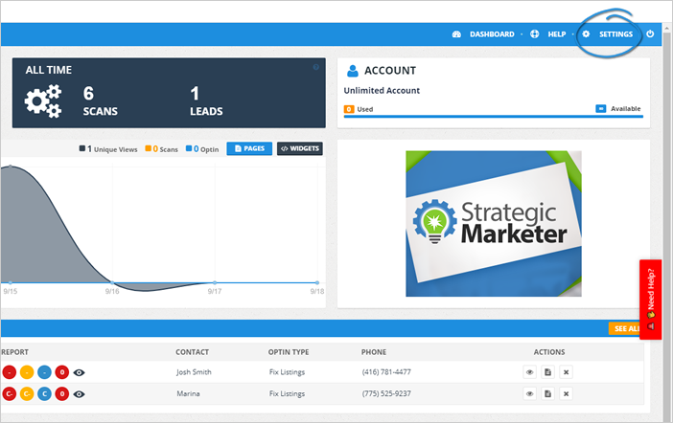Click the Strategic Marketer banner image
The width and height of the screenshot is (673, 423).
(x=493, y=222)
